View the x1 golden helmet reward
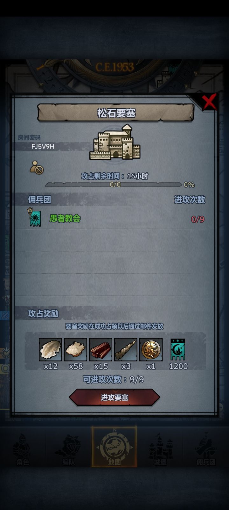The width and height of the screenshot is (229, 510). click(151, 350)
